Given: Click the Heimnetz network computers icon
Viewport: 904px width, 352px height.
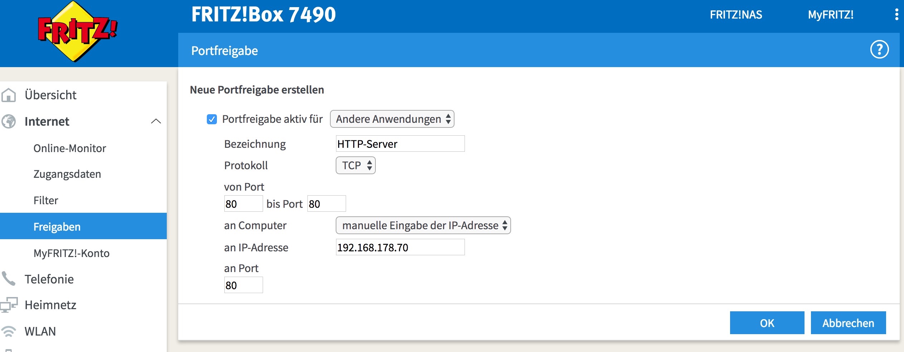Looking at the screenshot, I should click(x=9, y=305).
